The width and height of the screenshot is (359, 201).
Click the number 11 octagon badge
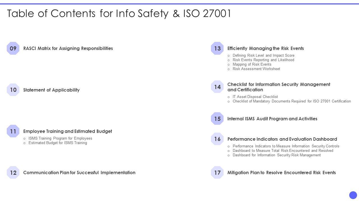(x=13, y=131)
